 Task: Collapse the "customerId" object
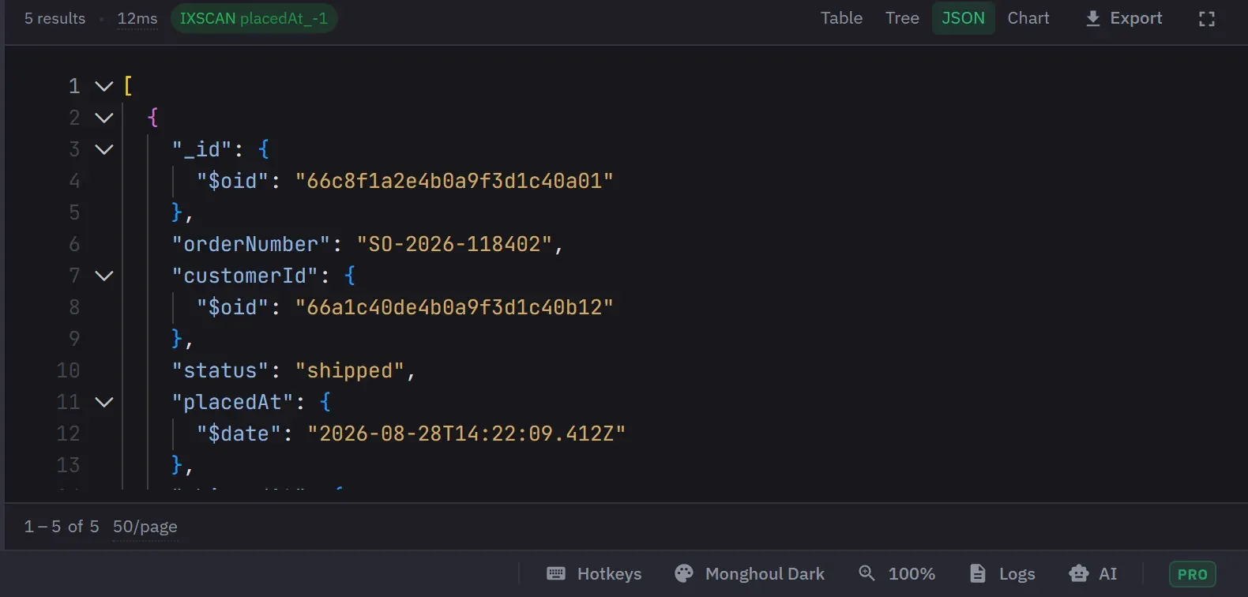tap(104, 276)
